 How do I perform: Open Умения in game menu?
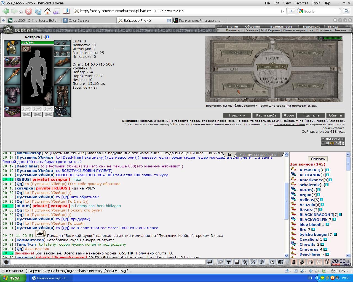tap(252, 30)
